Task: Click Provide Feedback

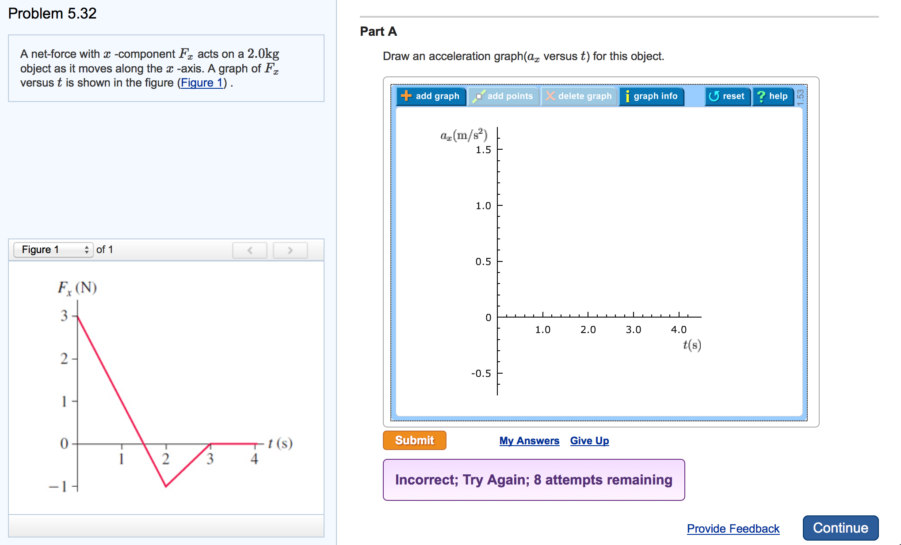Action: 733,529
